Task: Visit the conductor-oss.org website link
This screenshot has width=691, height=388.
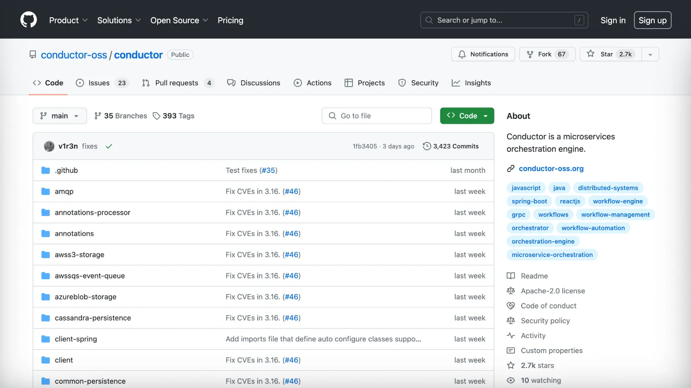Action: (551, 169)
